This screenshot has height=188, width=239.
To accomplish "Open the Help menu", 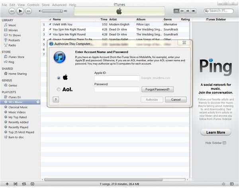I will [72, 5].
